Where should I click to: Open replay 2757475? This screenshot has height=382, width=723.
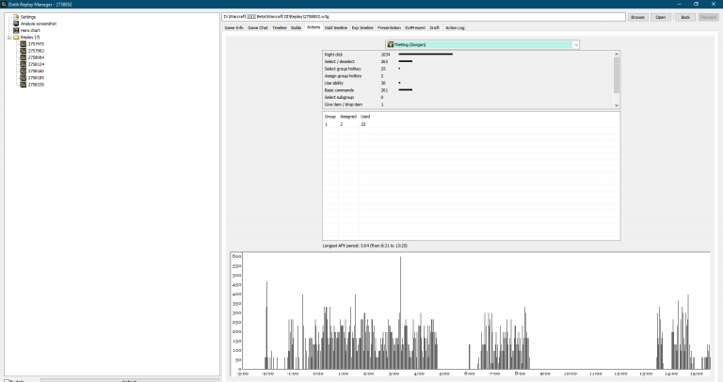coord(36,43)
